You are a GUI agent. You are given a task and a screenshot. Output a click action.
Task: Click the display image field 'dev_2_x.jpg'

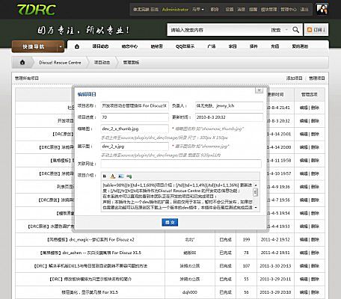[135, 147]
